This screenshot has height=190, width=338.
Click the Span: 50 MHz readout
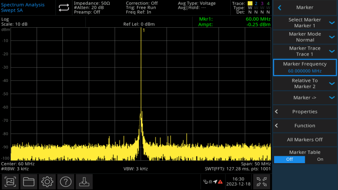[256, 164]
